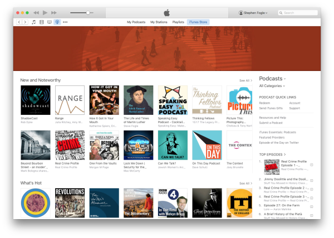Open the Podcasts section dropdown
Screen dimensions: 334x238
pos(272,79)
